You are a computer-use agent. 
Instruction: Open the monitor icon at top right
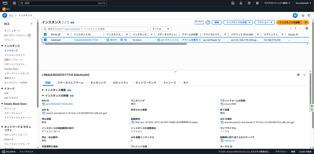pos(309,15)
